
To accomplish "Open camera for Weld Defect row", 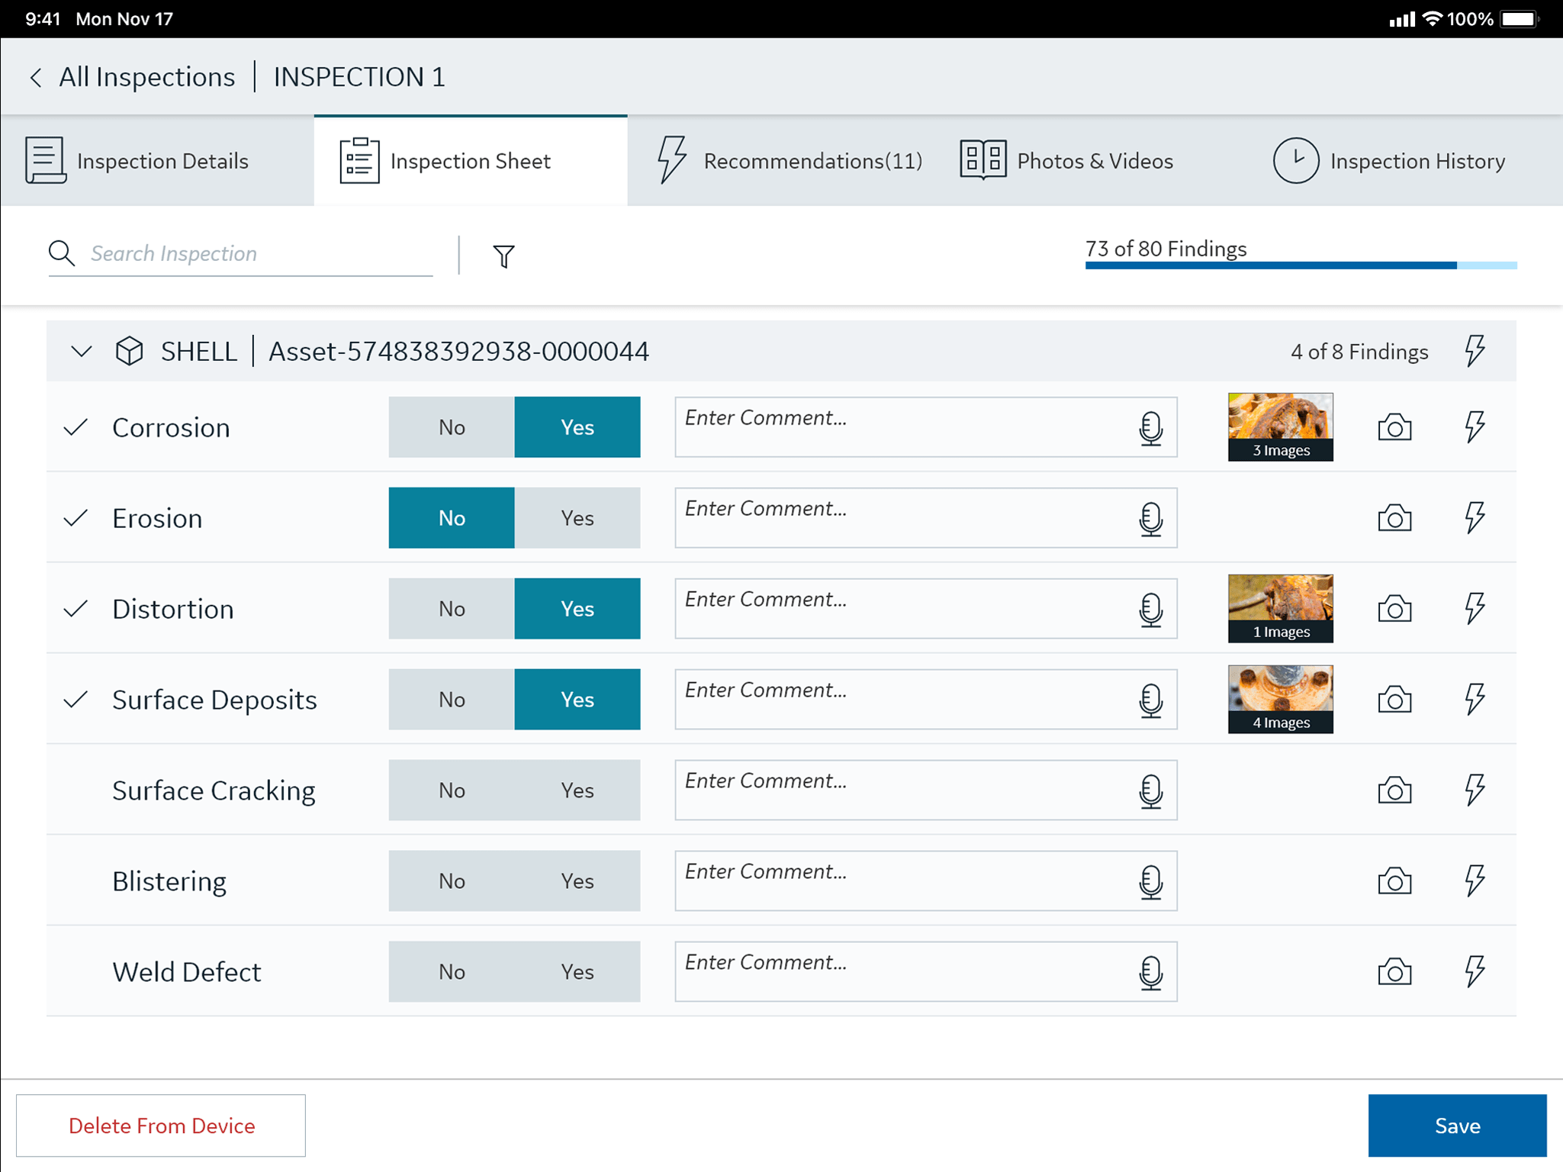I will pyautogui.click(x=1394, y=972).
